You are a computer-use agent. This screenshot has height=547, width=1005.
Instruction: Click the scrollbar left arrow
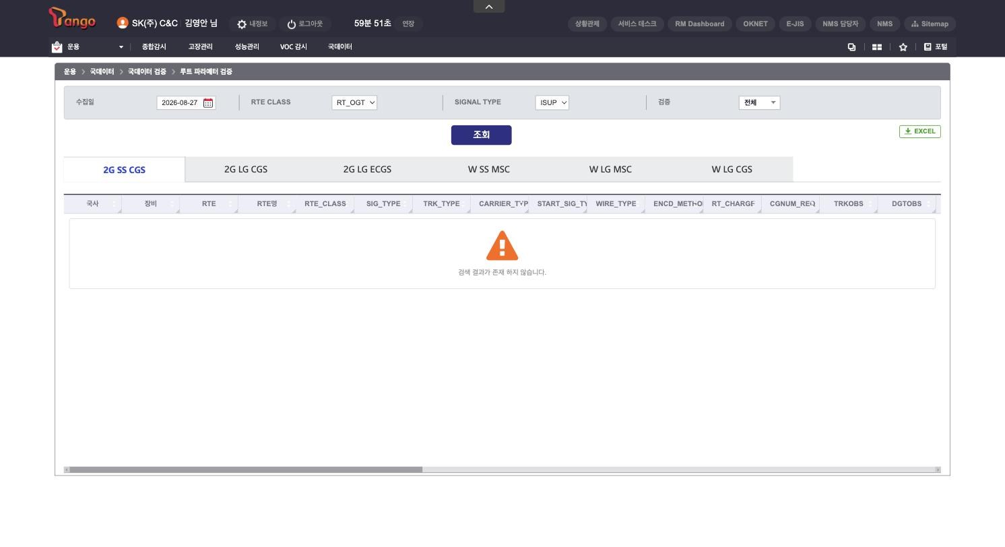(66, 470)
